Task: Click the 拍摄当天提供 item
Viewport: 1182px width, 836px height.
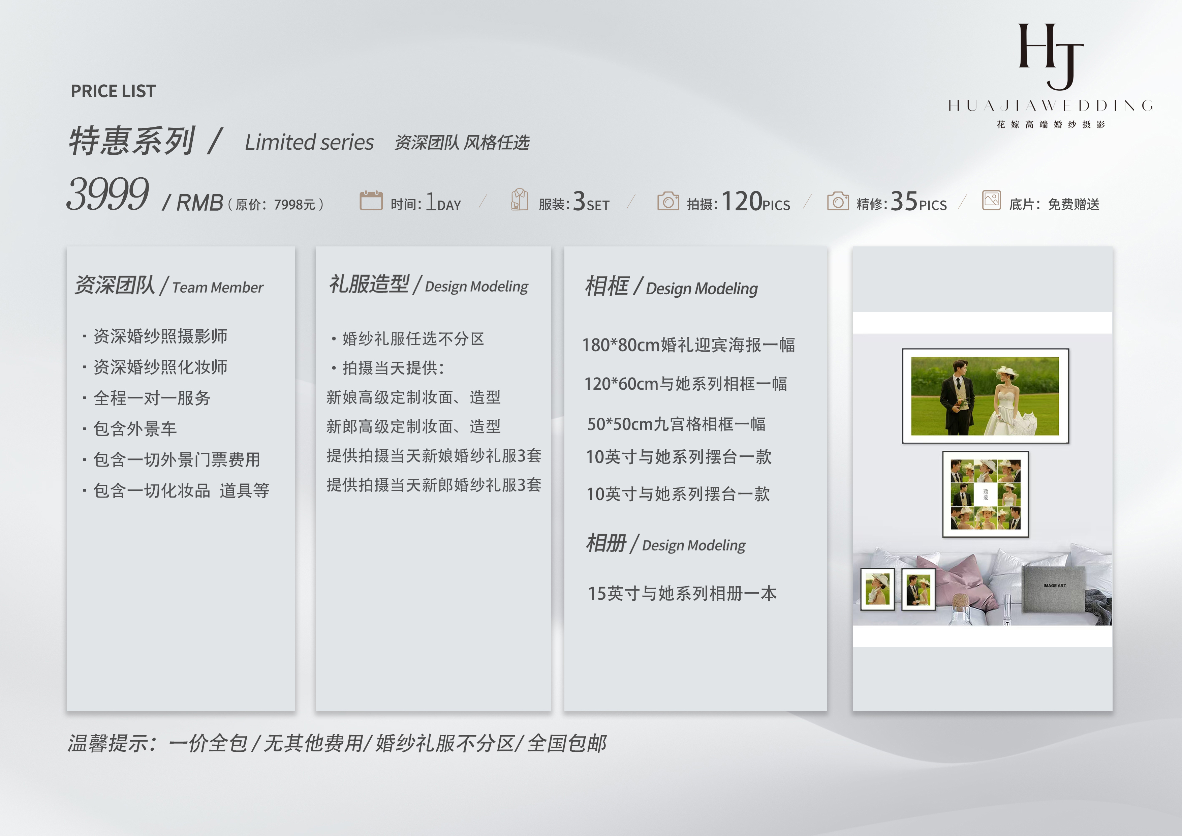Action: pos(387,368)
